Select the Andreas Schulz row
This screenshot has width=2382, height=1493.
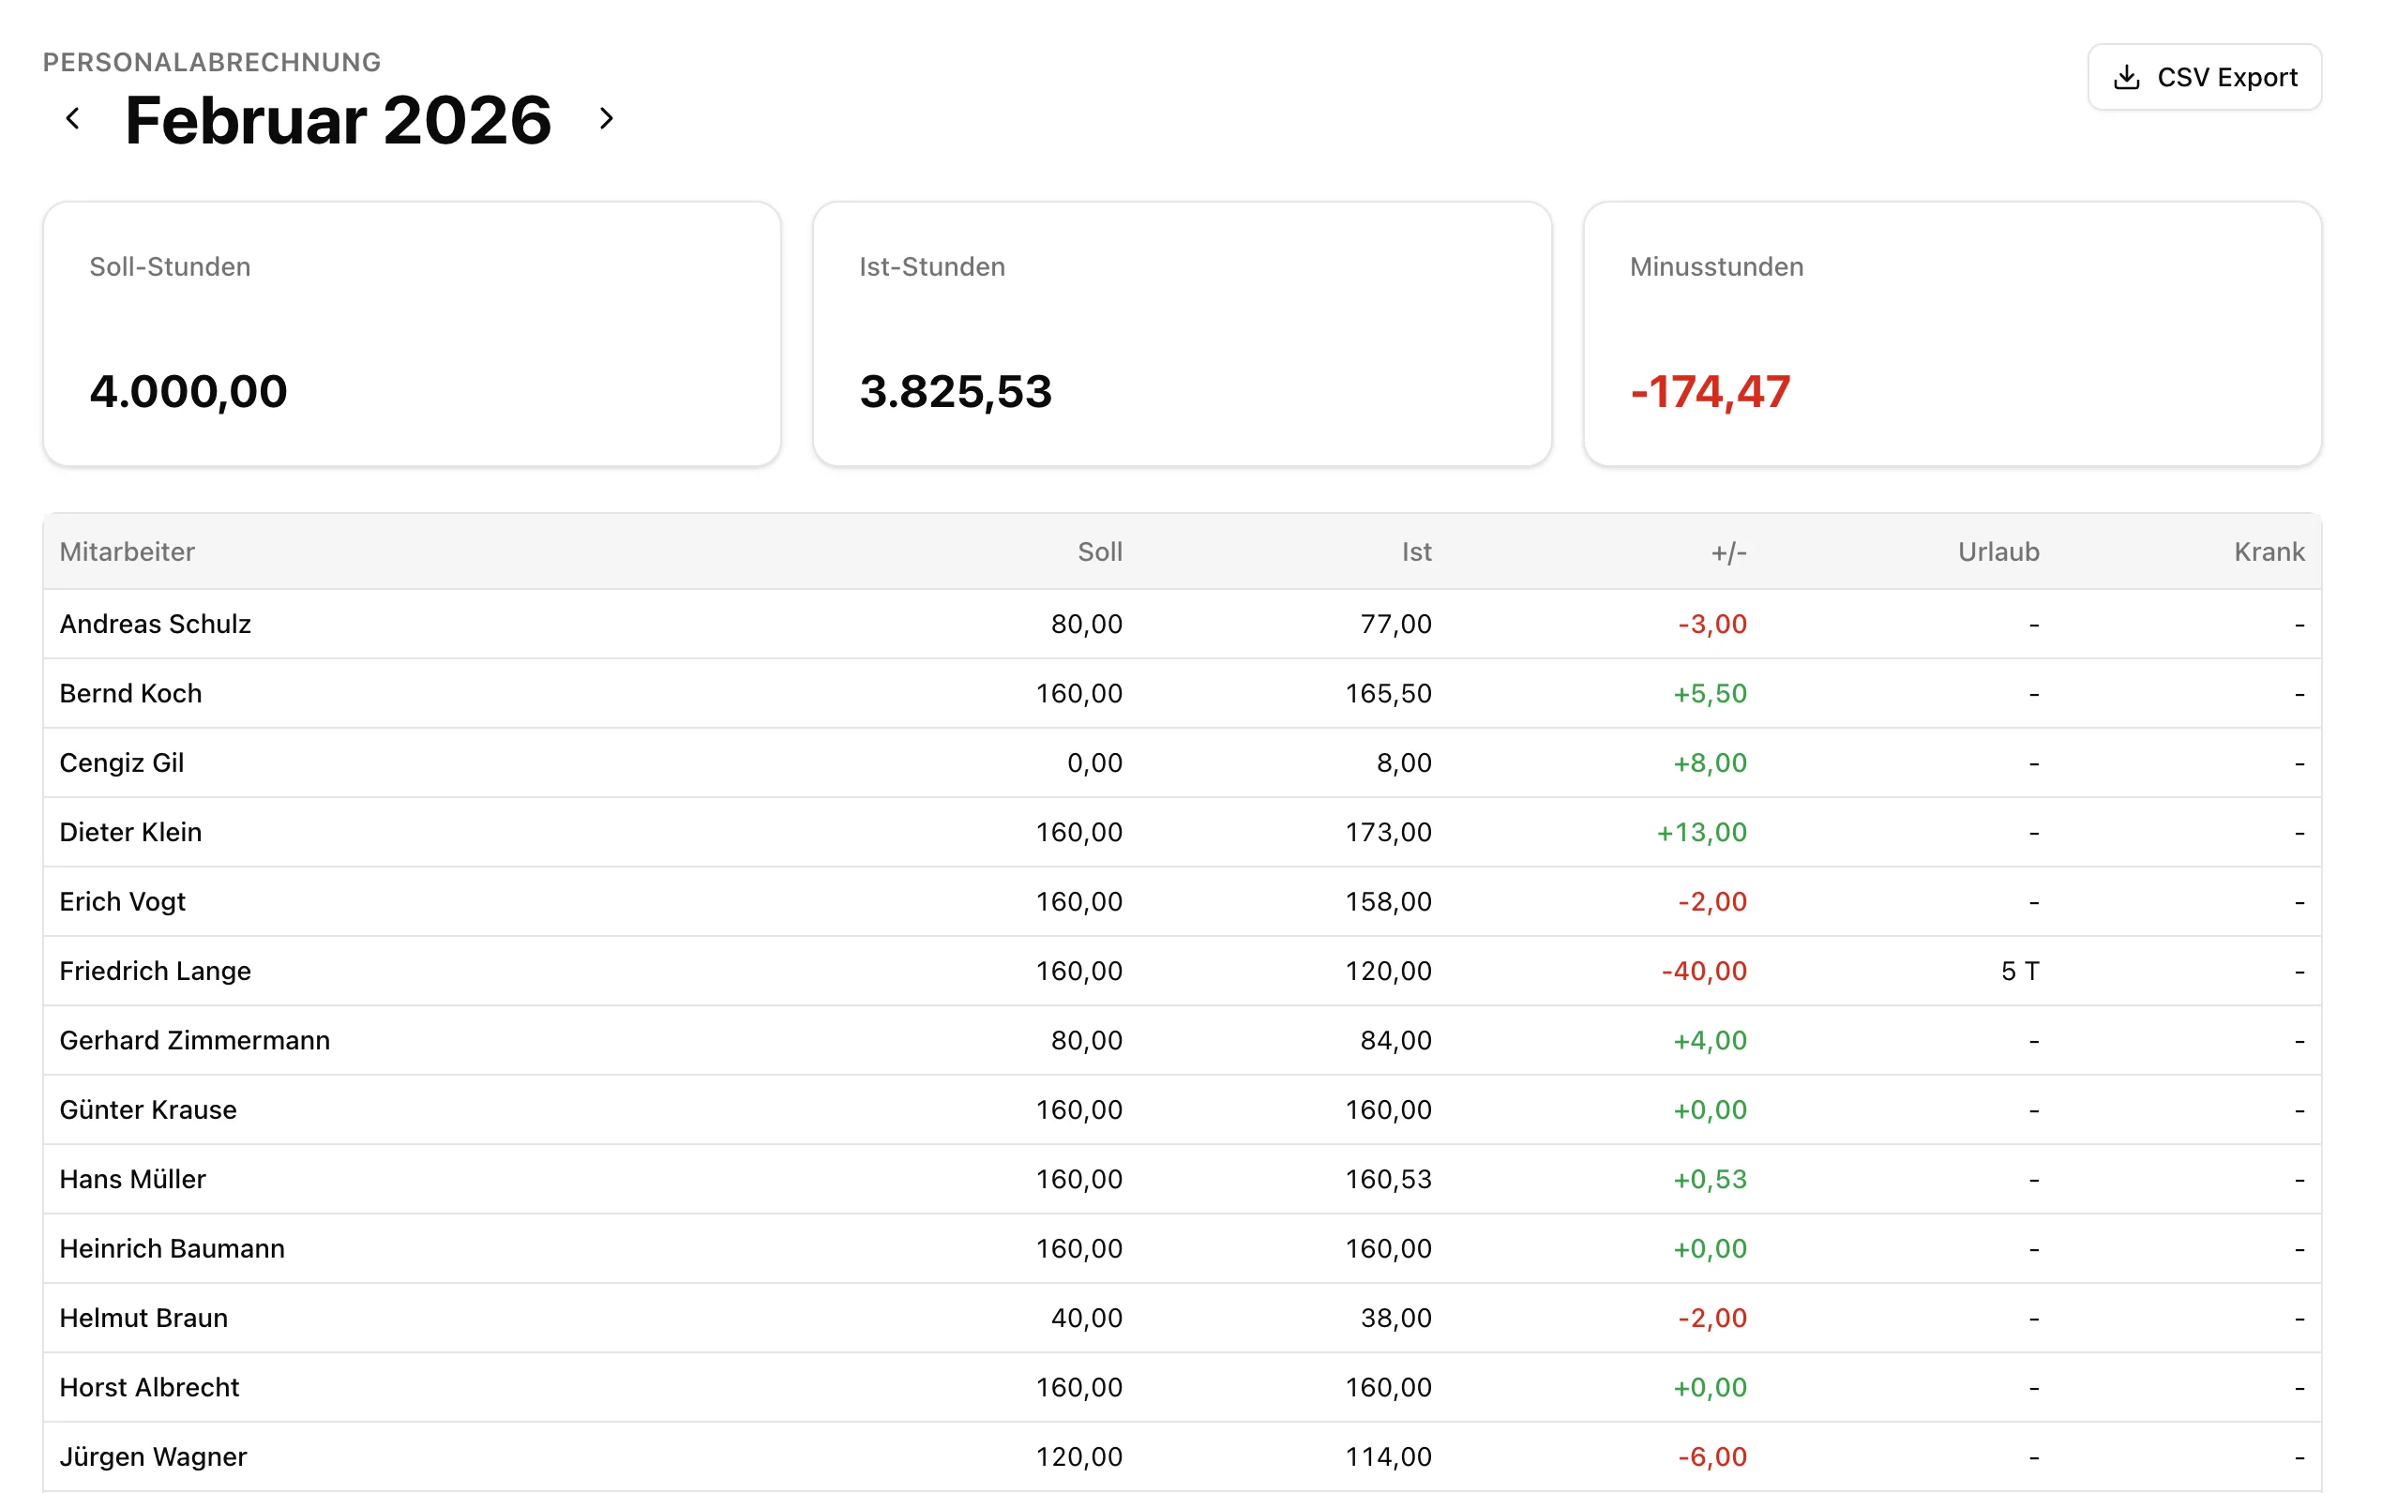156,624
